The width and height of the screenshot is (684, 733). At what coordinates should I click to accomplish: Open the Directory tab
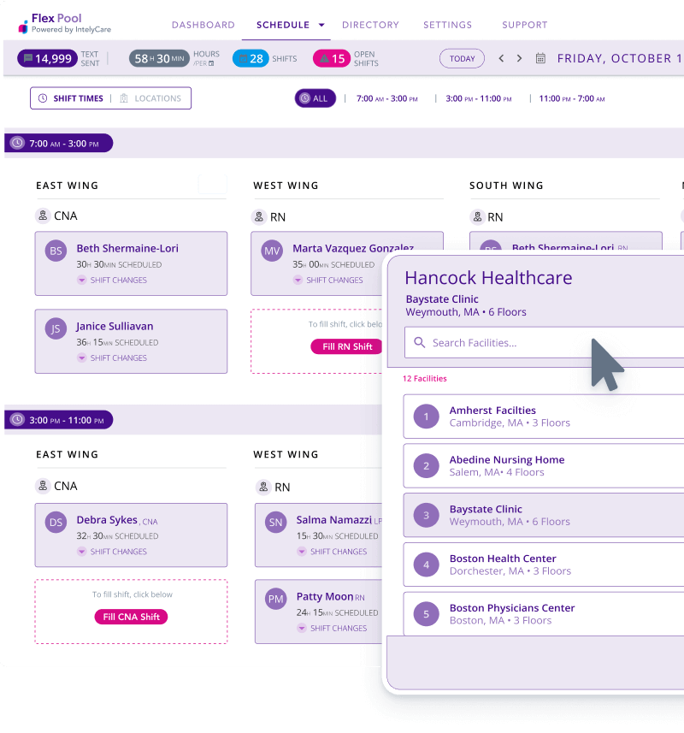pyautogui.click(x=370, y=26)
